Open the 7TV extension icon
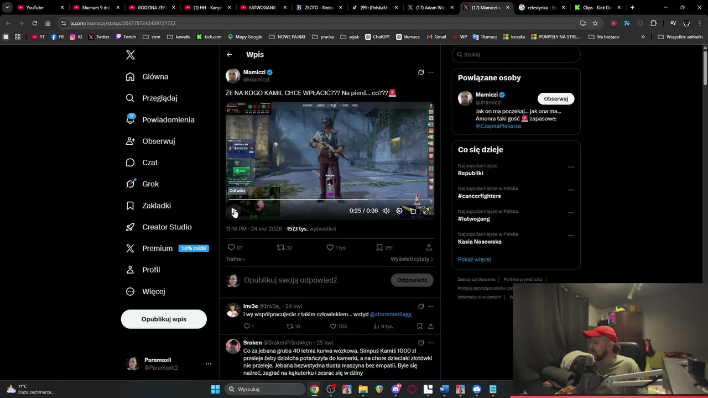 click(627, 23)
